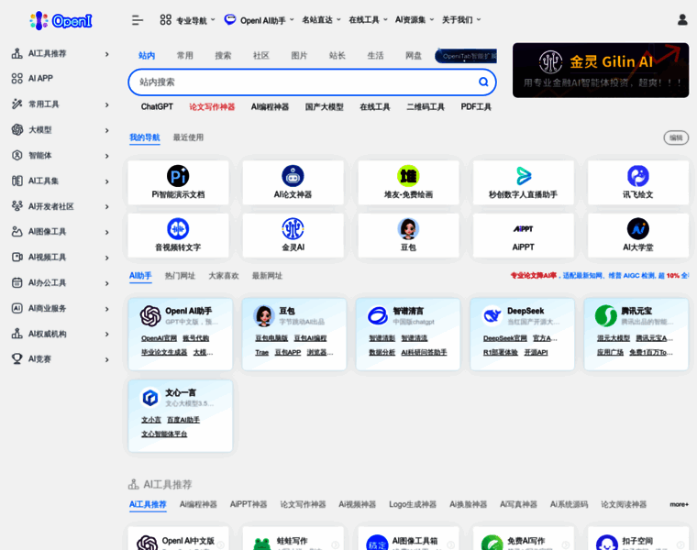Expand AI工具集 sidebar chevron
This screenshot has height=550, width=697.
tap(106, 181)
